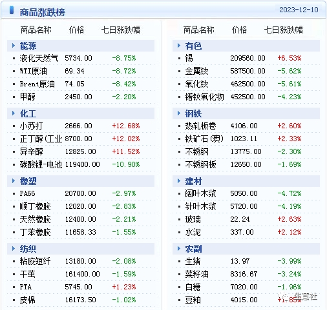This screenshot has height=310, width=327.
Task: Select commodity 菜籽油
Action: point(196,274)
